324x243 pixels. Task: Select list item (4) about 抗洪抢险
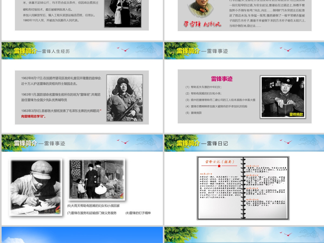tap(216, 106)
